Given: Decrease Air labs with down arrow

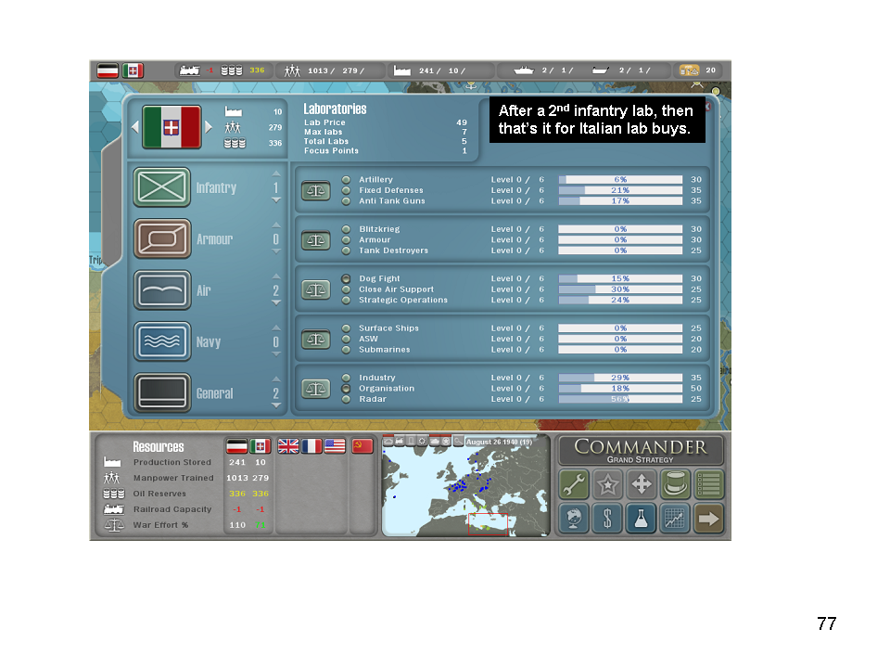Looking at the screenshot, I should (x=275, y=303).
